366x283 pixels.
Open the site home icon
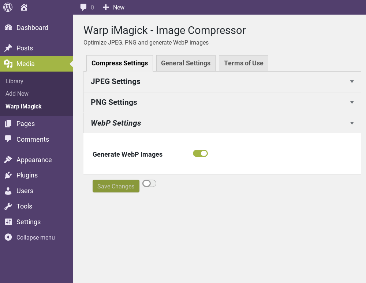point(24,7)
